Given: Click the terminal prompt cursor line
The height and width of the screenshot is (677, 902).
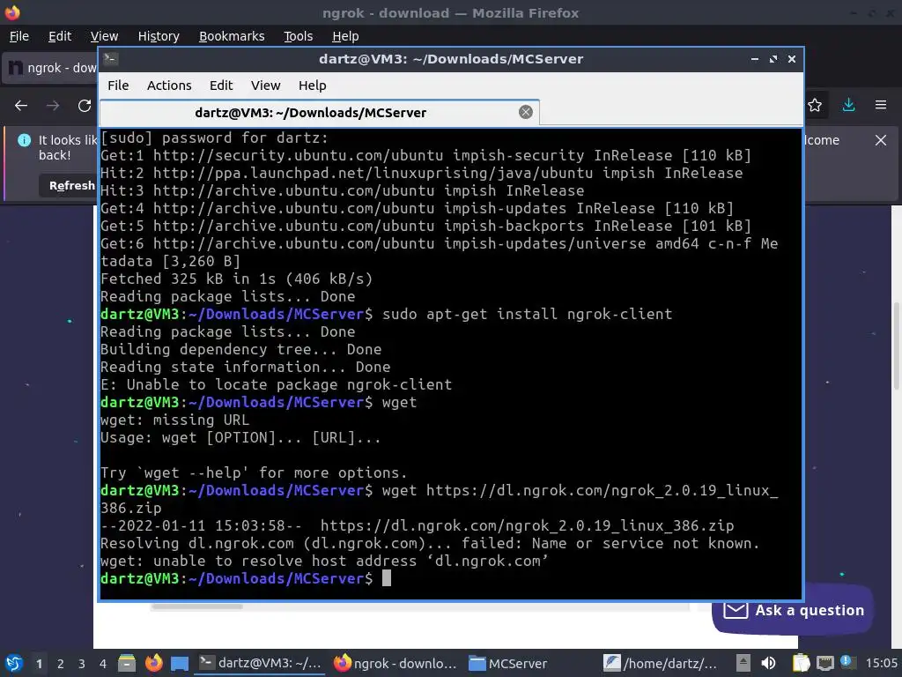Looking at the screenshot, I should pos(246,578).
